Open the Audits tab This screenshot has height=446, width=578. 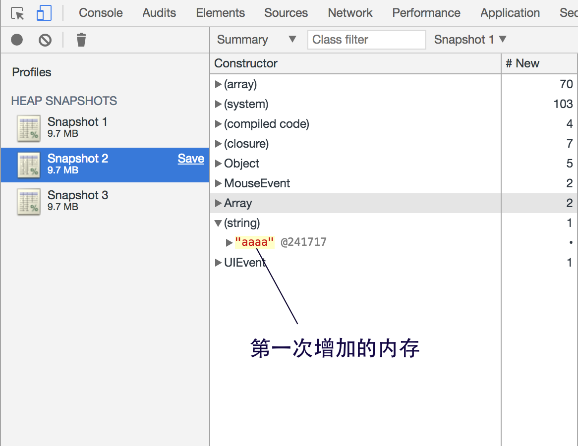tap(159, 13)
